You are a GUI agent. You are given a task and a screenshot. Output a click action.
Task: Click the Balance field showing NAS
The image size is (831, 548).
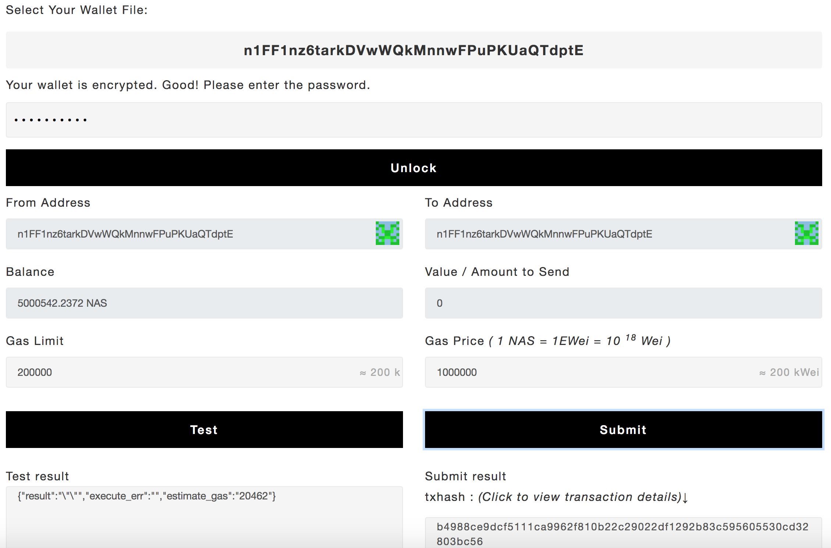point(204,303)
